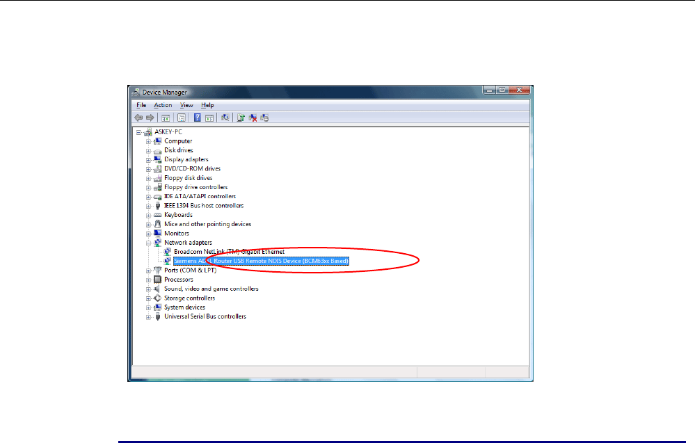Expand the Storage controllers category

pyautogui.click(x=148, y=298)
